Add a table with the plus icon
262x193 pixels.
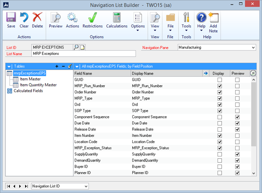(57, 66)
